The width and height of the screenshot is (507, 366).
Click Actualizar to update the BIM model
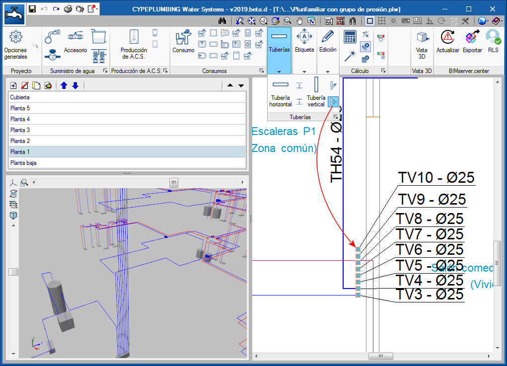[448, 42]
